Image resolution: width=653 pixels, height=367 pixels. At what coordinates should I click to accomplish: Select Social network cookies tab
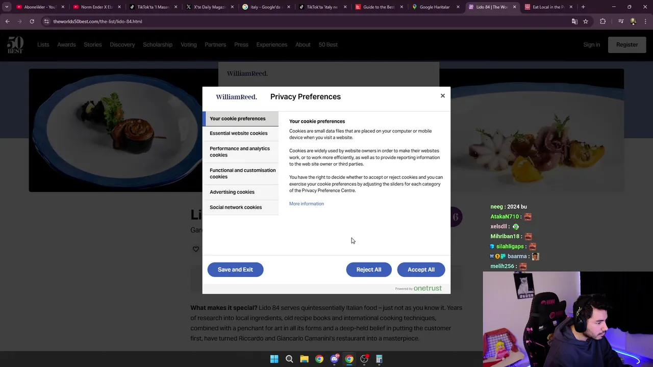click(x=241, y=207)
